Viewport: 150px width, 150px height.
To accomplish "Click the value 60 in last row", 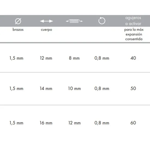I will pyautogui.click(x=133, y=123).
